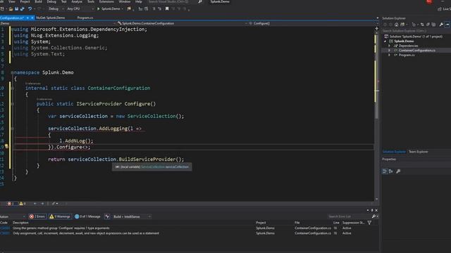Click the error count indicator below editor

(x=11, y=204)
